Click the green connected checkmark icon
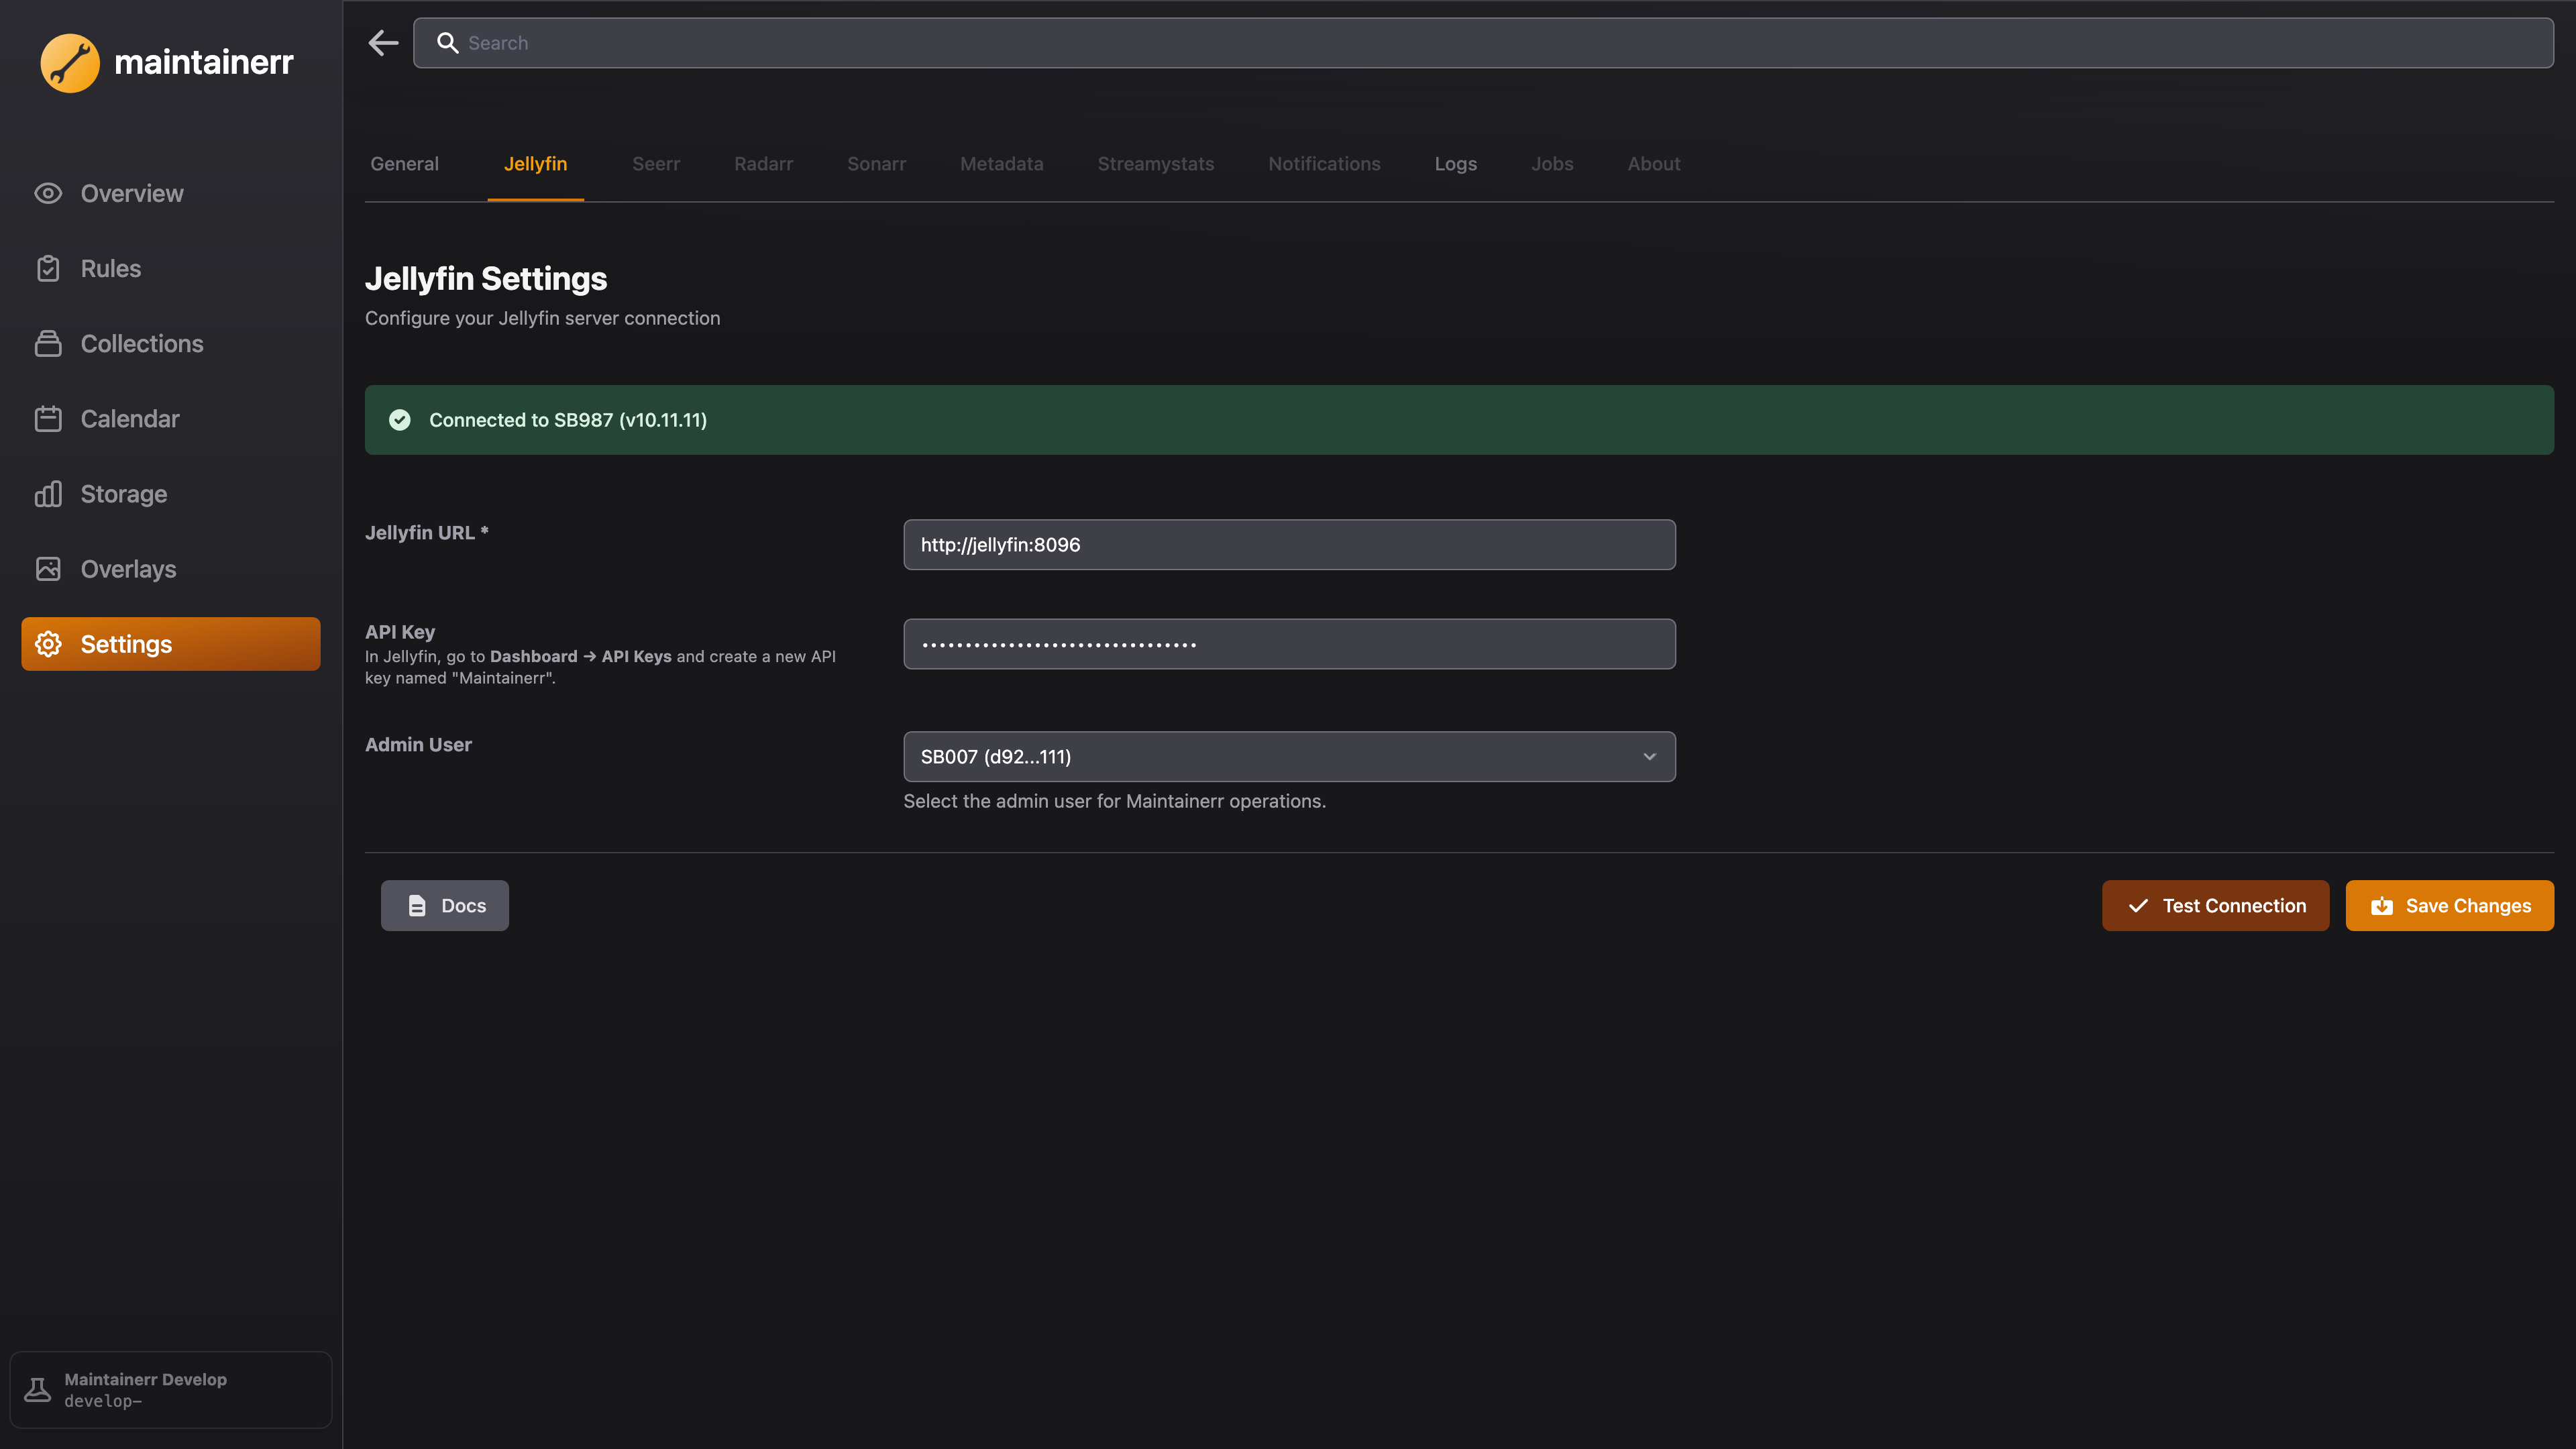 pyautogui.click(x=400, y=420)
